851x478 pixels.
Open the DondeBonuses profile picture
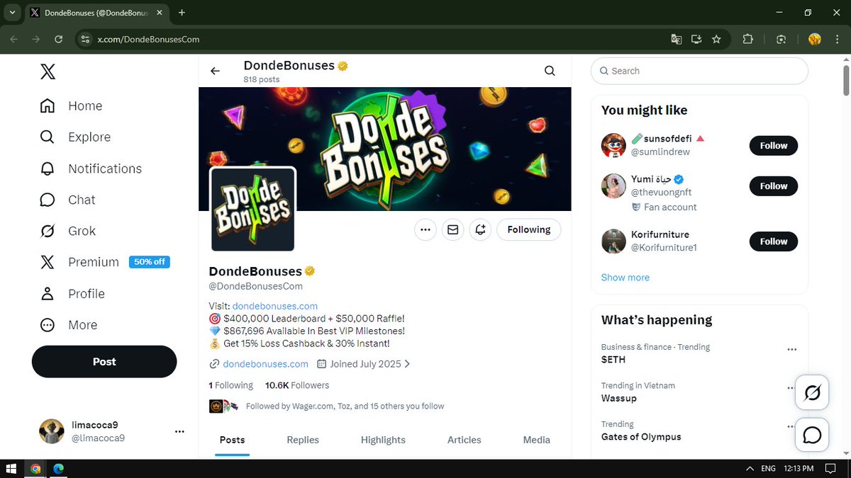click(252, 210)
